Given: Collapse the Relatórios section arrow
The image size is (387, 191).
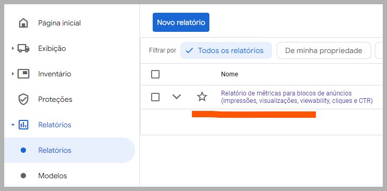Looking at the screenshot, I should click(13, 125).
